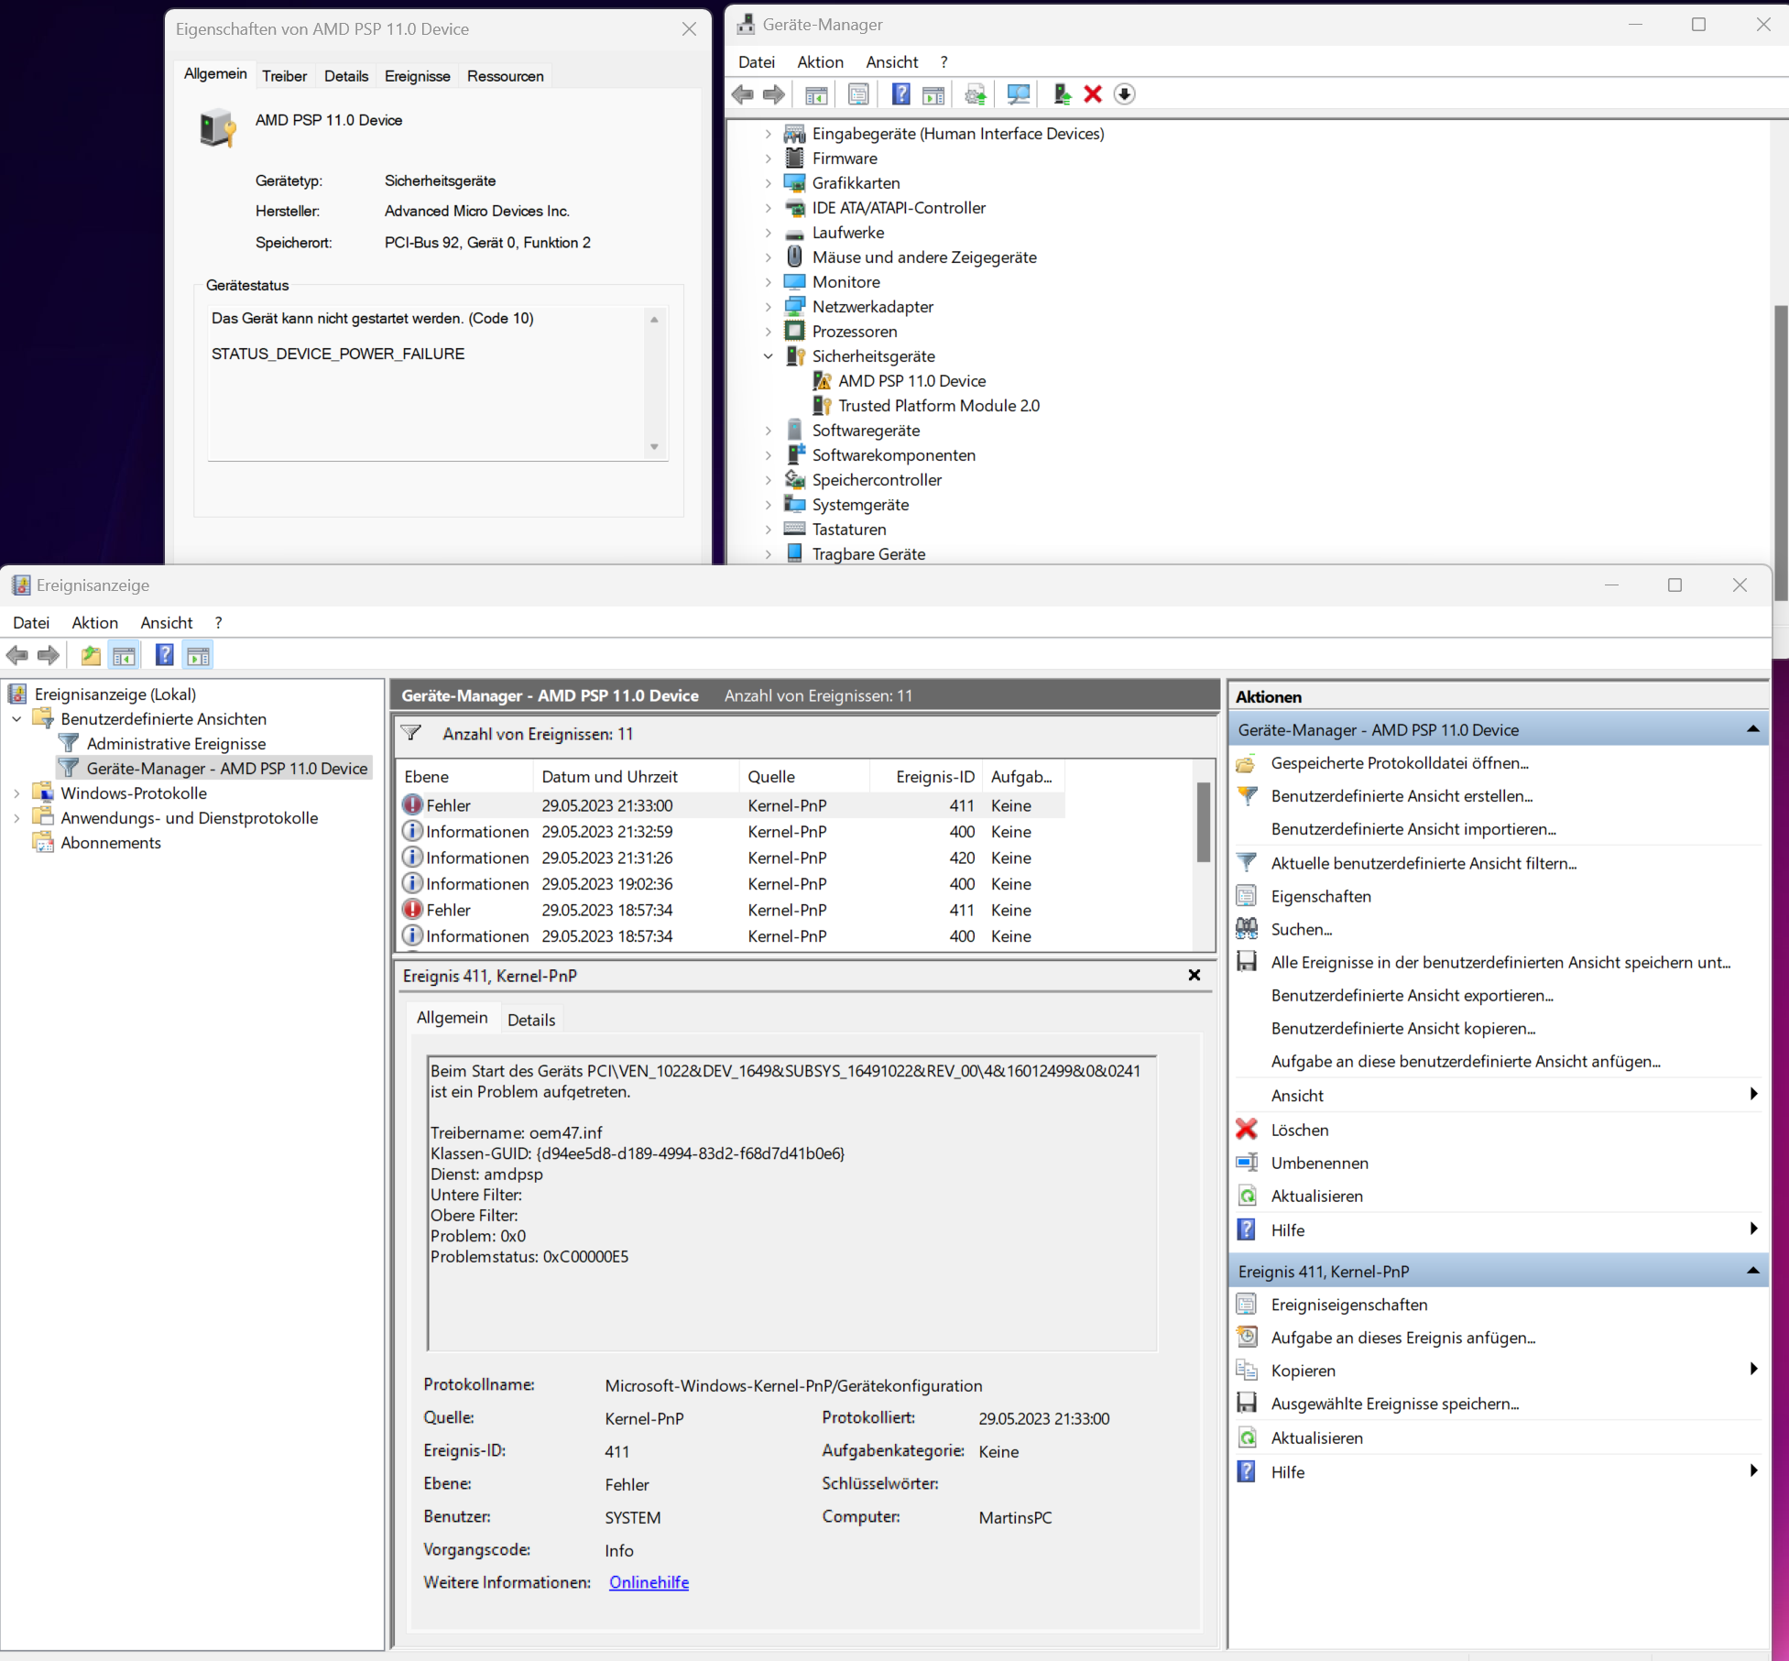Click Aktuelle benutzerdefinierte Ansicht filtern action
This screenshot has height=1661, width=1789.
click(x=1423, y=863)
